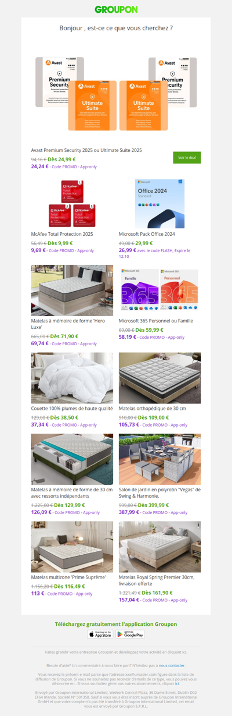Open the App Store download badge

pos(100,634)
